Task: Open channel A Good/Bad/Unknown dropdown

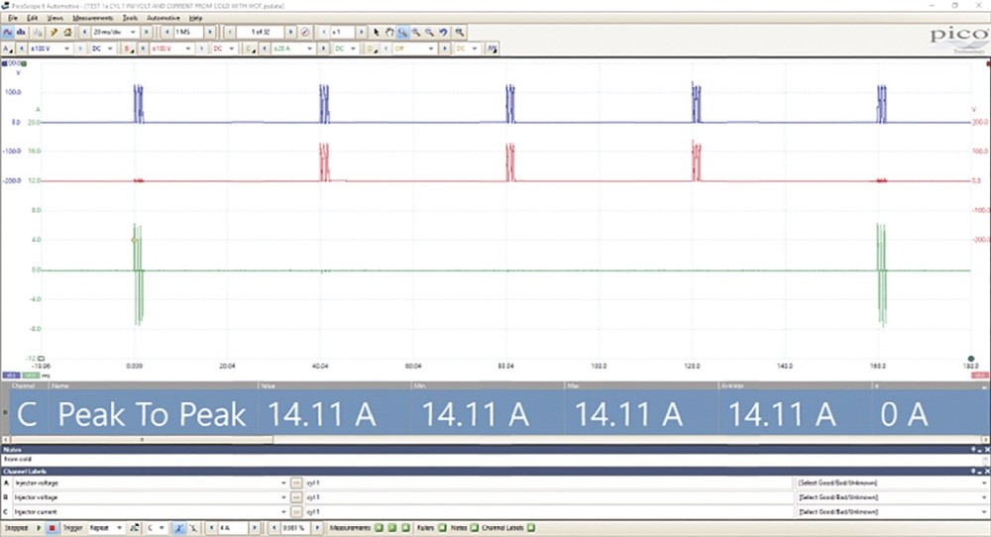Action: pyautogui.click(x=891, y=483)
